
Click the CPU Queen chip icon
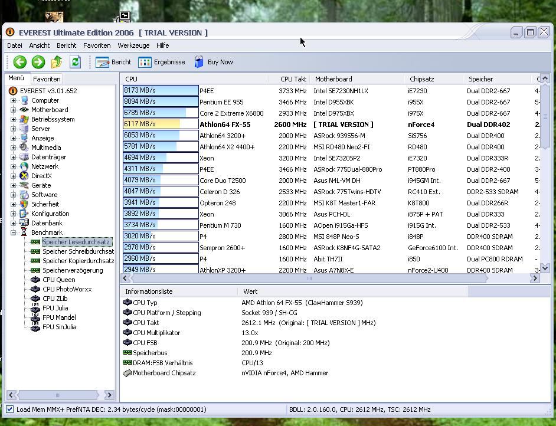35,280
